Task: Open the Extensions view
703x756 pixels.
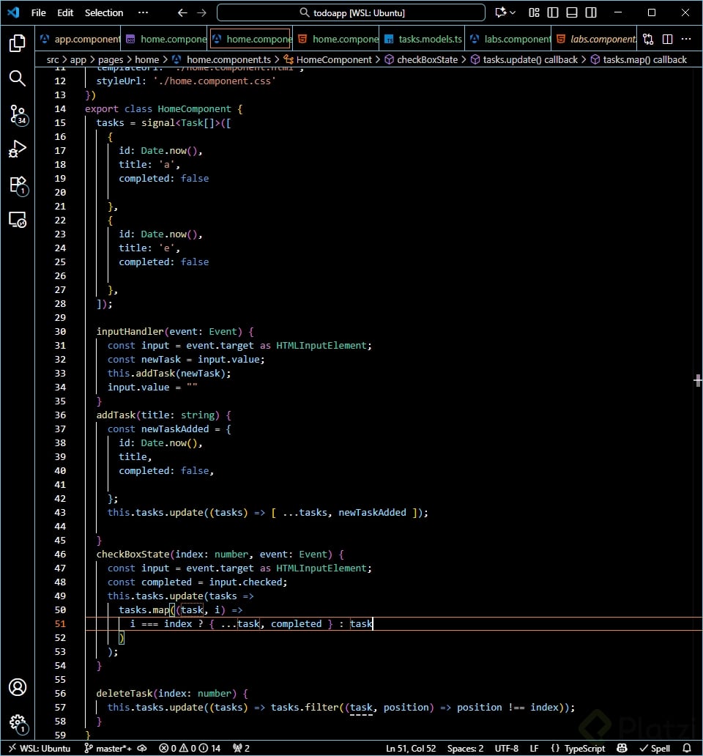Action: coord(18,185)
